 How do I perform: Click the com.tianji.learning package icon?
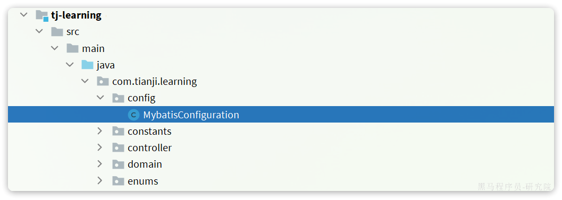103,82
